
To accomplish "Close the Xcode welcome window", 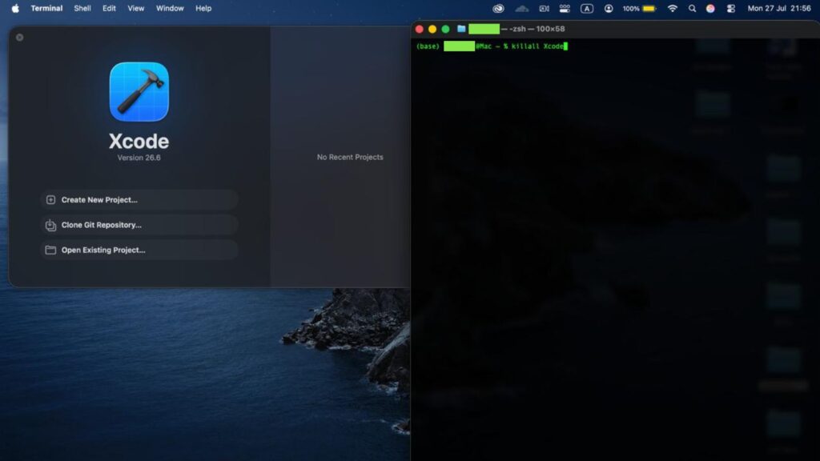I will (19, 37).
